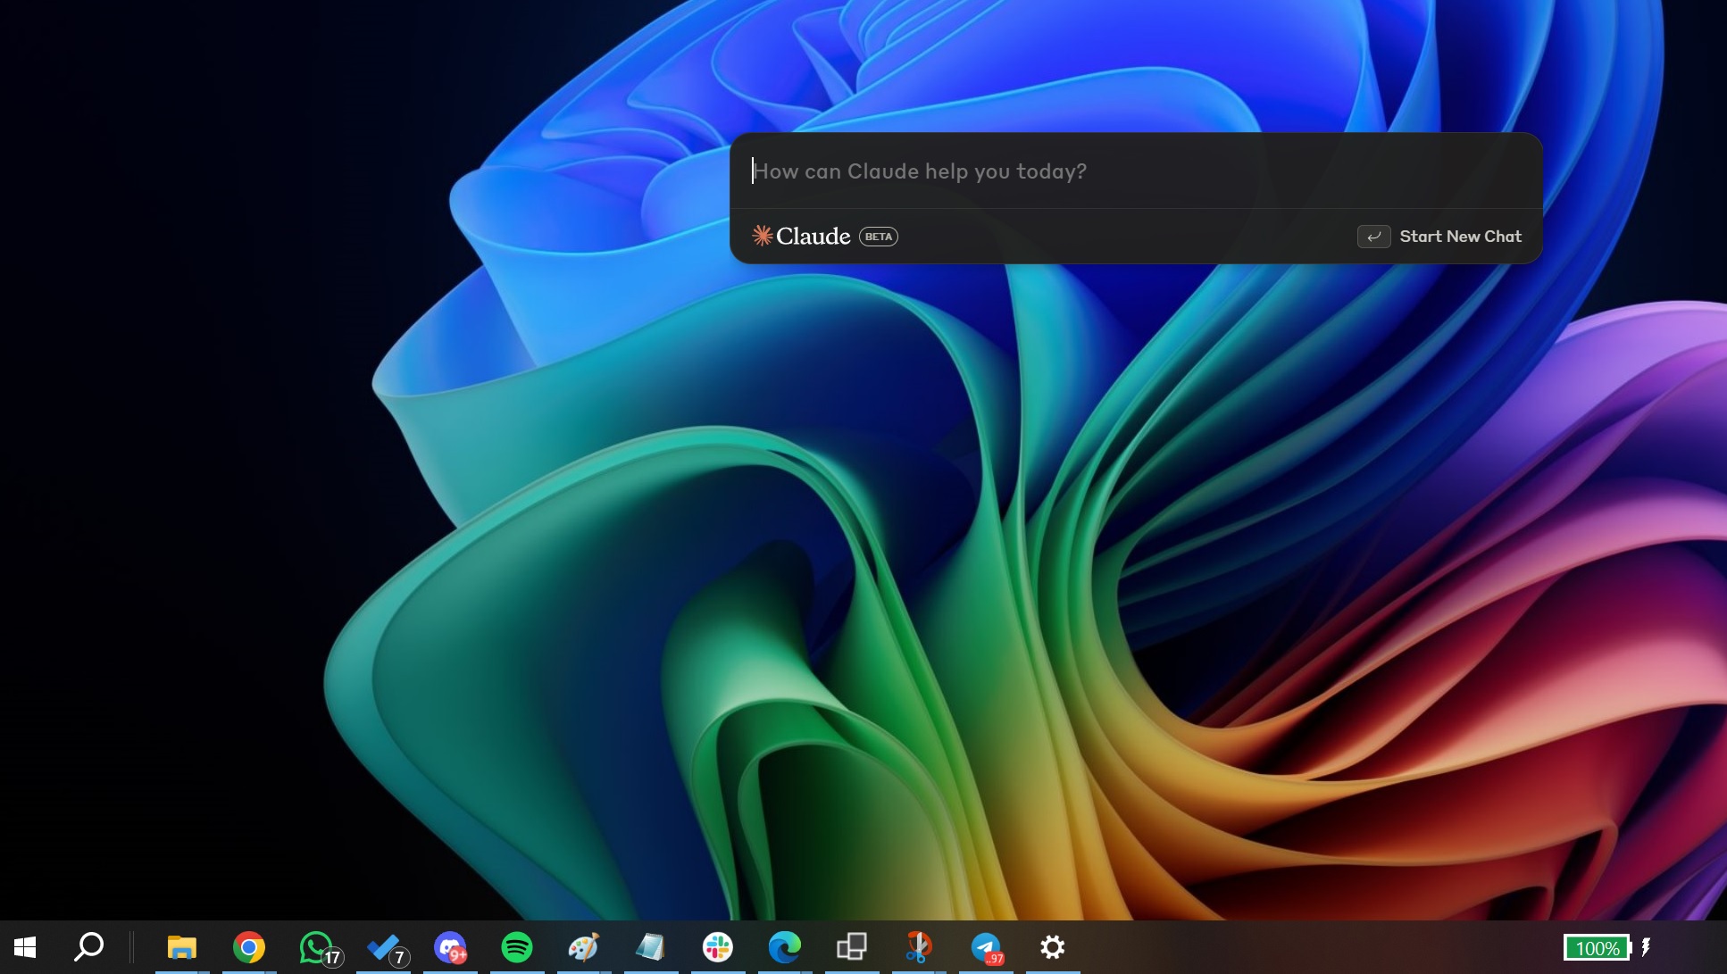Click the Enter key icon beside Start New Chat
1727x974 pixels.
[1373, 237]
